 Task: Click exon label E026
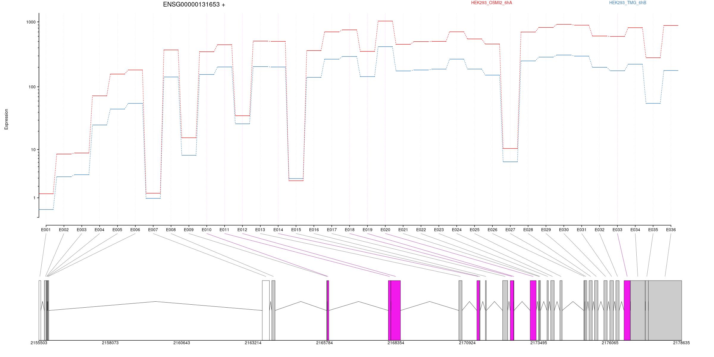tap(492, 230)
